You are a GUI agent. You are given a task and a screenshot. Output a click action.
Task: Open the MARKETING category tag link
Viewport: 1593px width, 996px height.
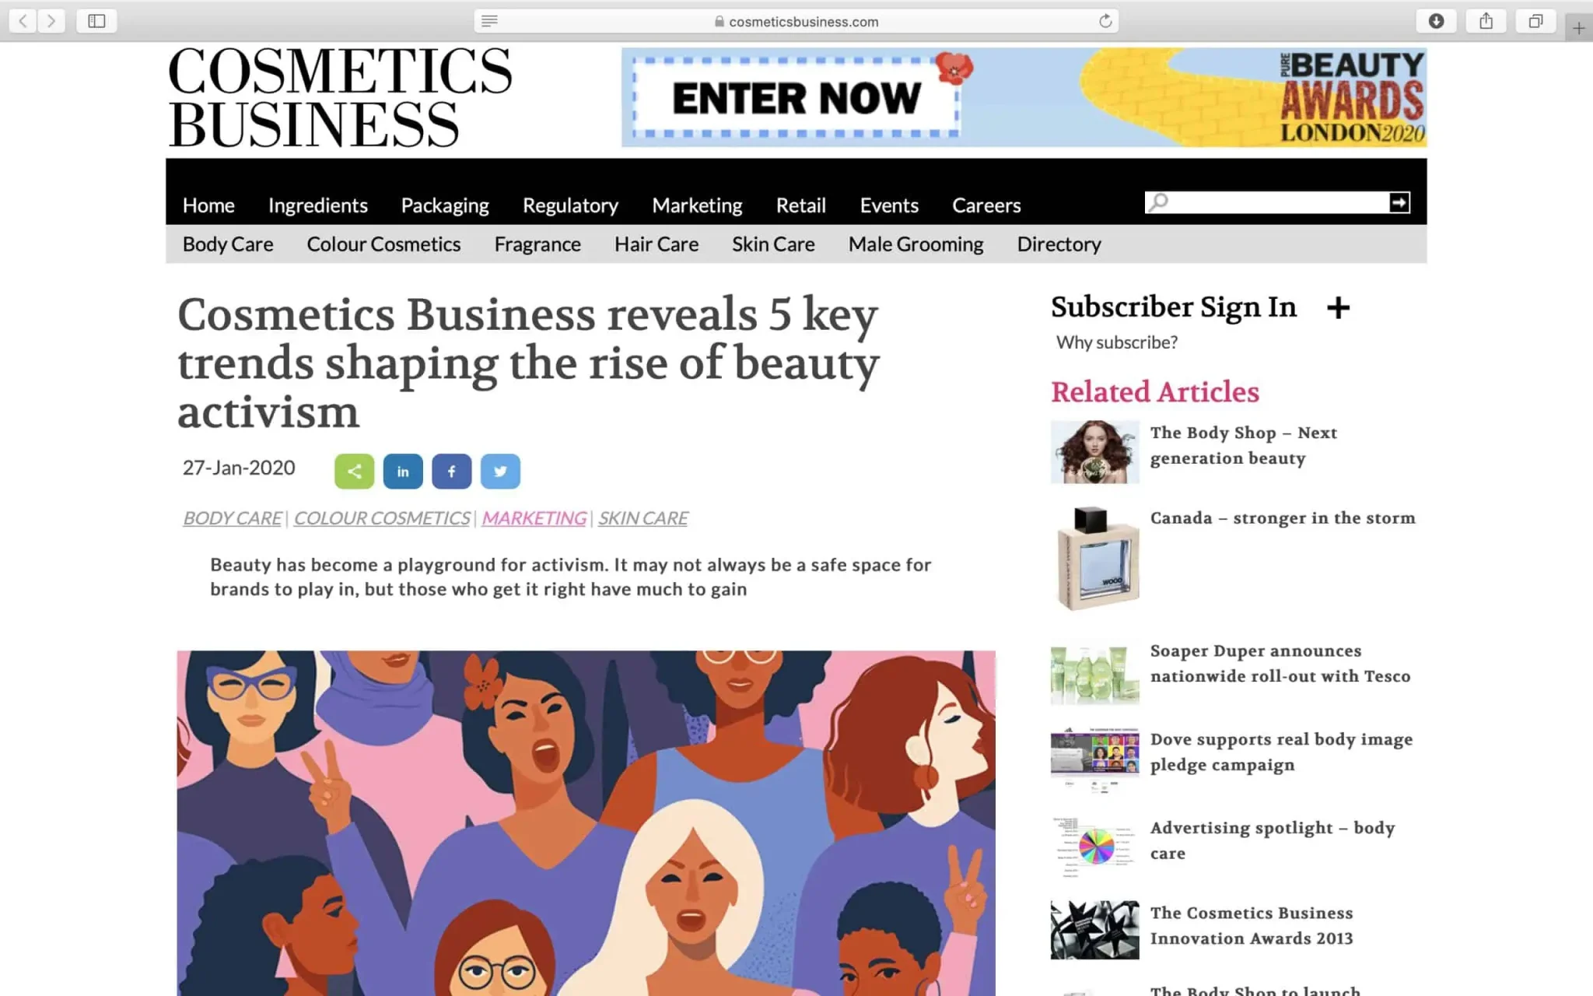pyautogui.click(x=534, y=518)
